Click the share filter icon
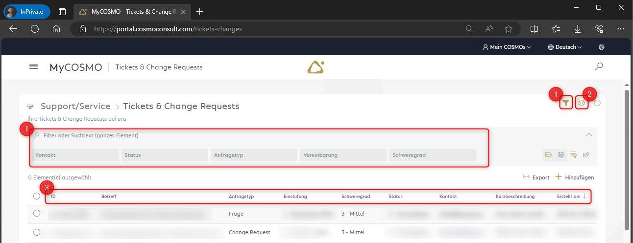 tap(586, 155)
